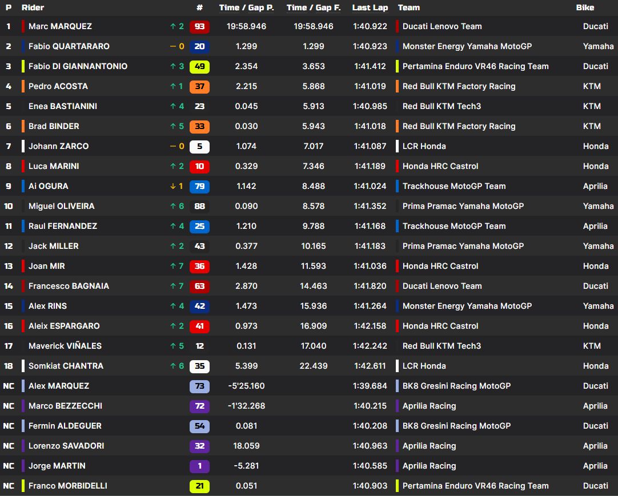The width and height of the screenshot is (618, 496).
Task: Click position 7 in Zarco row
Action: click(x=8, y=146)
